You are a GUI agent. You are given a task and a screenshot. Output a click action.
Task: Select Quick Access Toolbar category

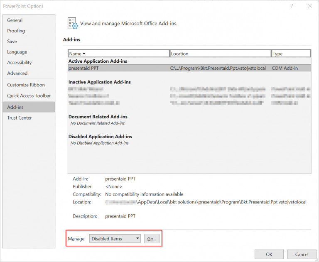point(29,95)
